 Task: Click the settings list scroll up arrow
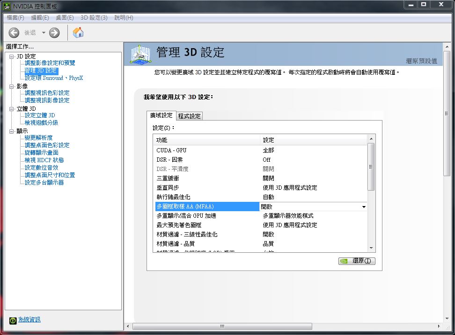coord(371,139)
